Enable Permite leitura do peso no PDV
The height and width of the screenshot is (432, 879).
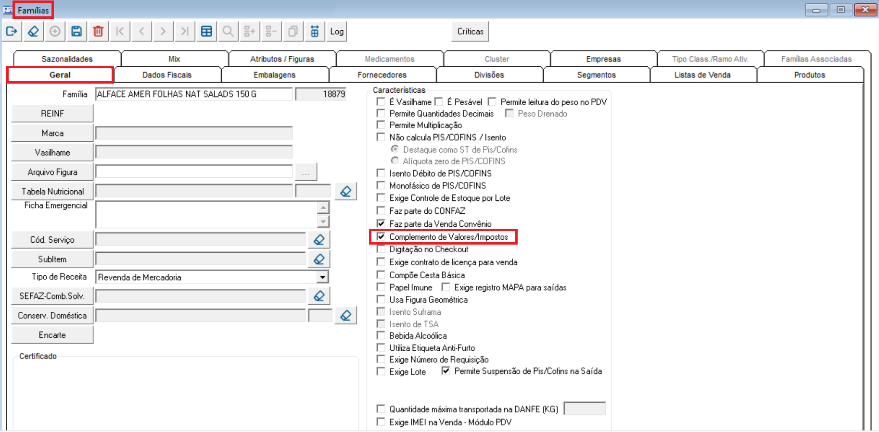(x=492, y=101)
